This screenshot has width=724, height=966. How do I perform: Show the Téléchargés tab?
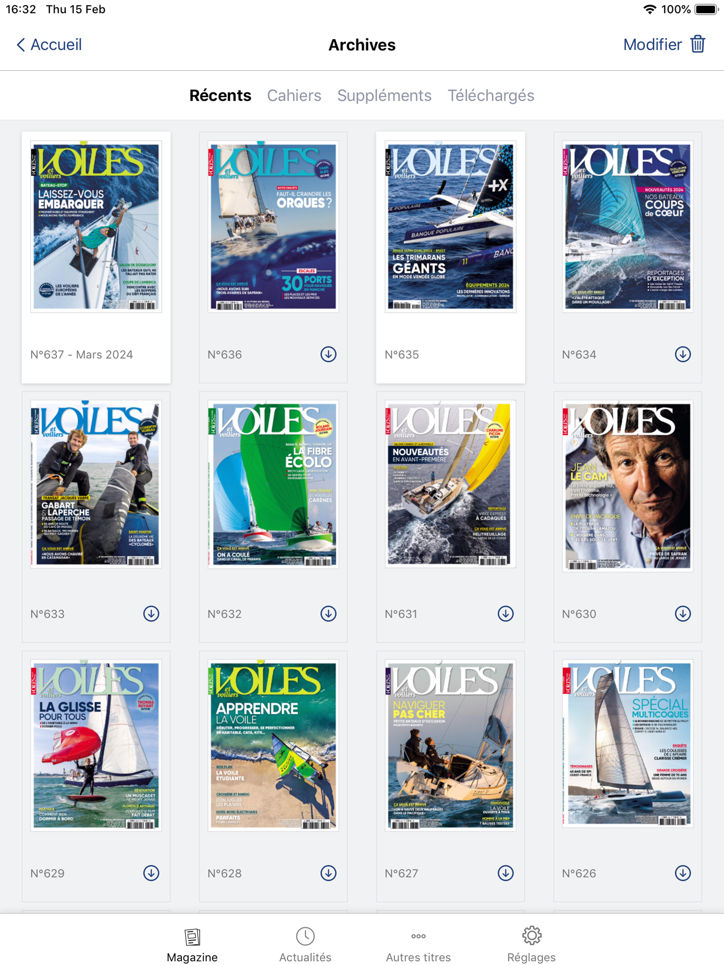491,95
